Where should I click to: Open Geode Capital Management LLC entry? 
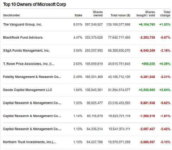(x=28, y=90)
